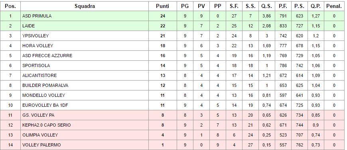
Task: Select YPSIVOLLEY in the standings
Action: click(x=35, y=36)
